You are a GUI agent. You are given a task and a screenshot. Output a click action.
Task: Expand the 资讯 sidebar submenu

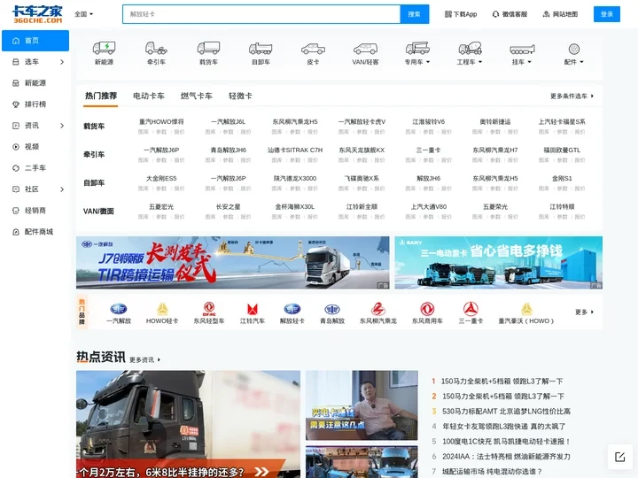pyautogui.click(x=62, y=126)
